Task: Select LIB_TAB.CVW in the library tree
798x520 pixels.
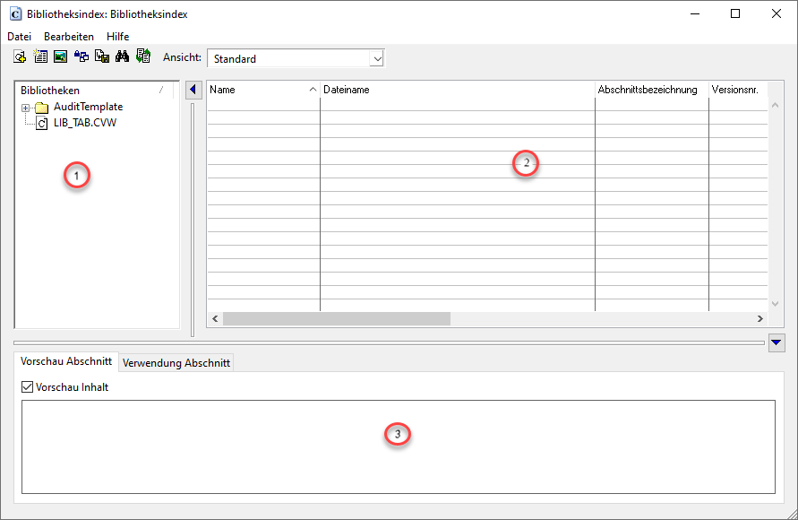Action: 84,123
